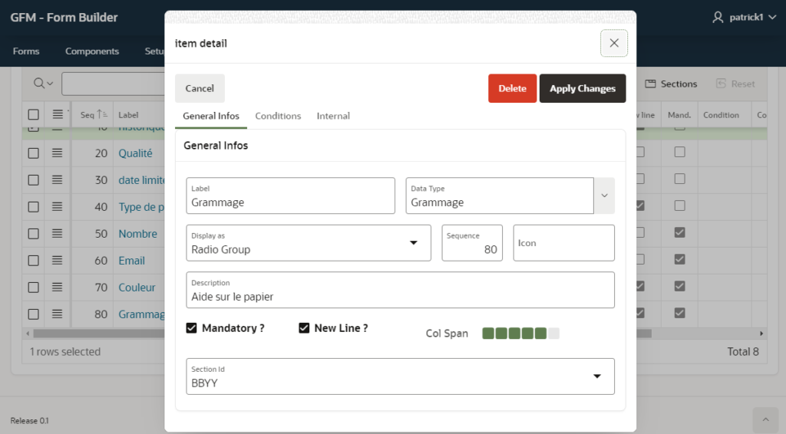
Task: Check the select-all rows header checkbox
Action: (x=34, y=114)
